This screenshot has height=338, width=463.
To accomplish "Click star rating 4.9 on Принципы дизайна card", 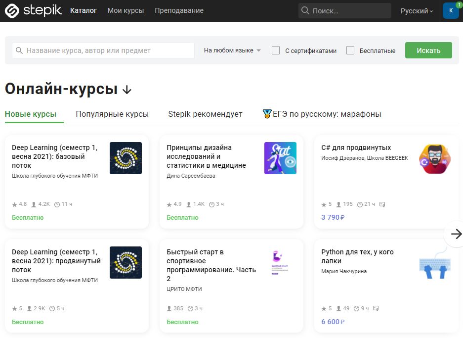I will (x=174, y=204).
